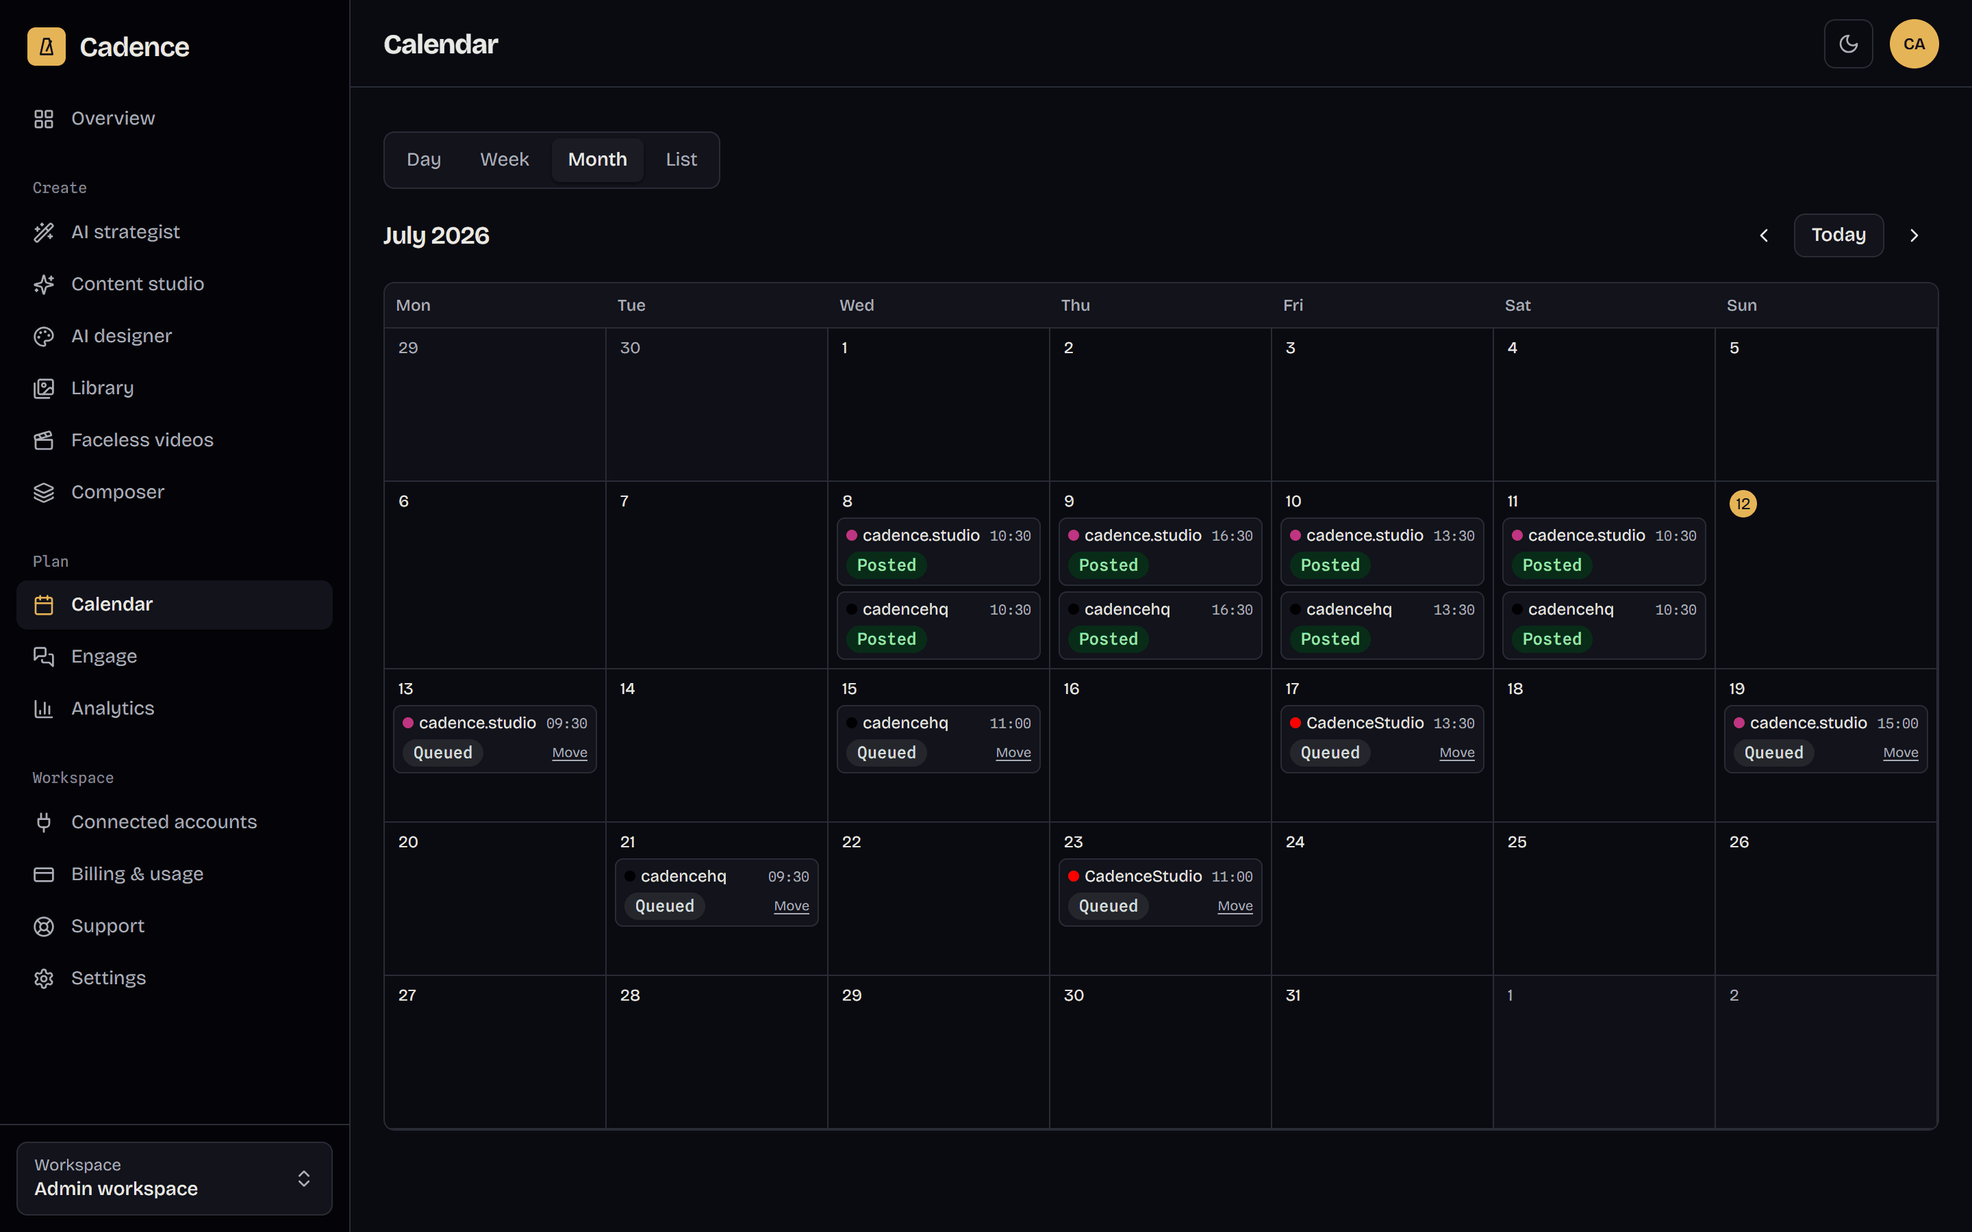This screenshot has height=1232, width=1972.
Task: Move the July 21 cadencehq post
Action: [x=792, y=906]
